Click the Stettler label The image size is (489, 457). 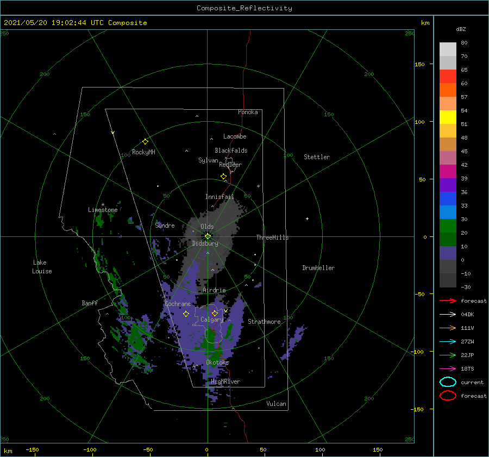click(317, 157)
